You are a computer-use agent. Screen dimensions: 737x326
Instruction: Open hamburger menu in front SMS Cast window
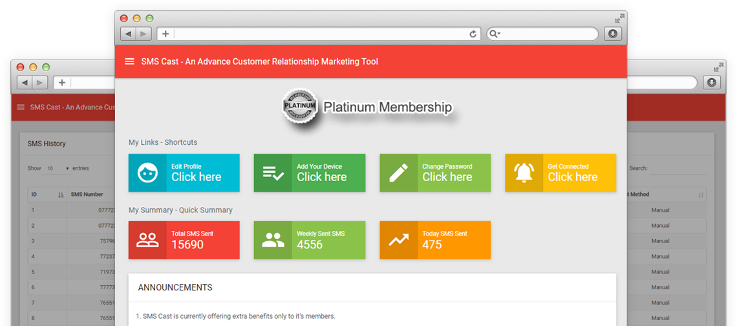point(129,61)
